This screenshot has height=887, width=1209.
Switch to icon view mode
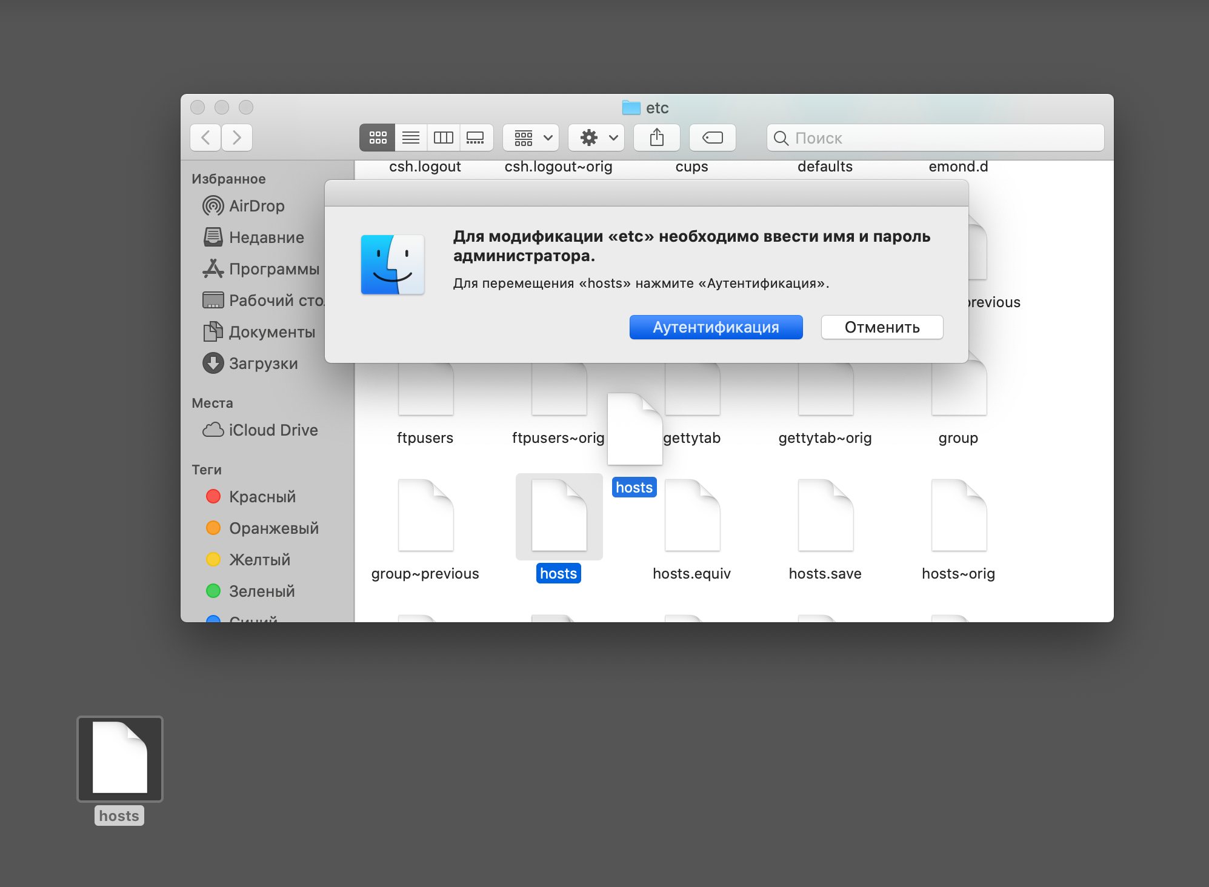tap(378, 138)
